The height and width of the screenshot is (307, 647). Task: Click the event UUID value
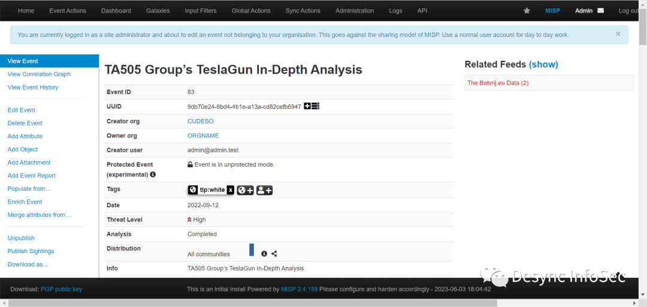[244, 106]
